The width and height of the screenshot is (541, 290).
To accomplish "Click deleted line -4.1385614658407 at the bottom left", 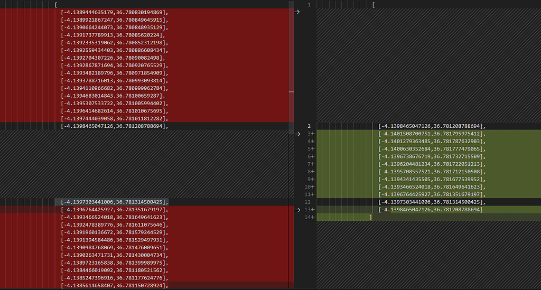I will tap(115, 286).
